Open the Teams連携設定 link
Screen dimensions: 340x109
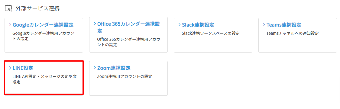284,25
